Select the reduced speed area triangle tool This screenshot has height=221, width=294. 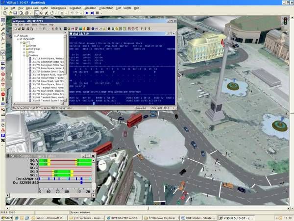pos(3,79)
